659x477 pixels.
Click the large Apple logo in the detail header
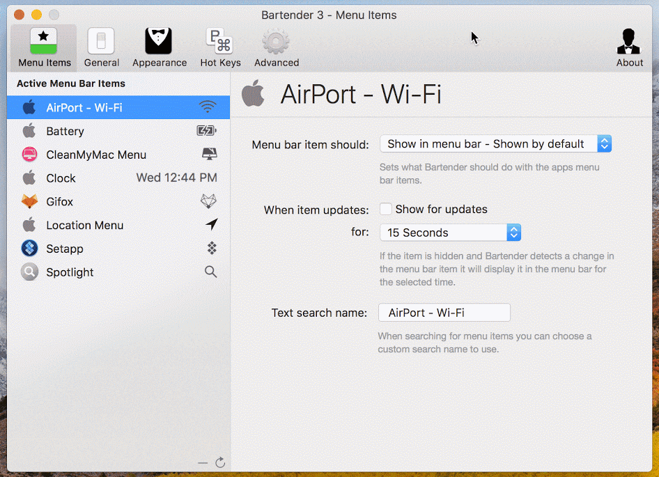coord(253,93)
